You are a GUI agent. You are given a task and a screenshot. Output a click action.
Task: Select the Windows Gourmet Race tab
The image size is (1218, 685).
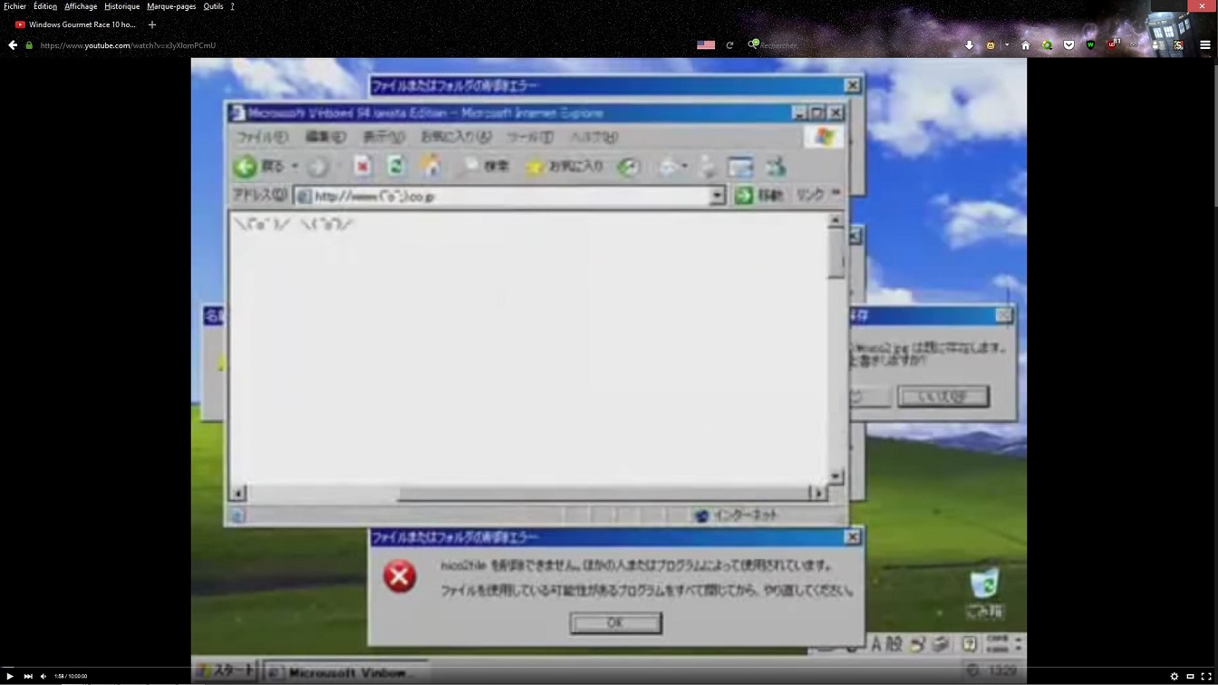pos(75,24)
